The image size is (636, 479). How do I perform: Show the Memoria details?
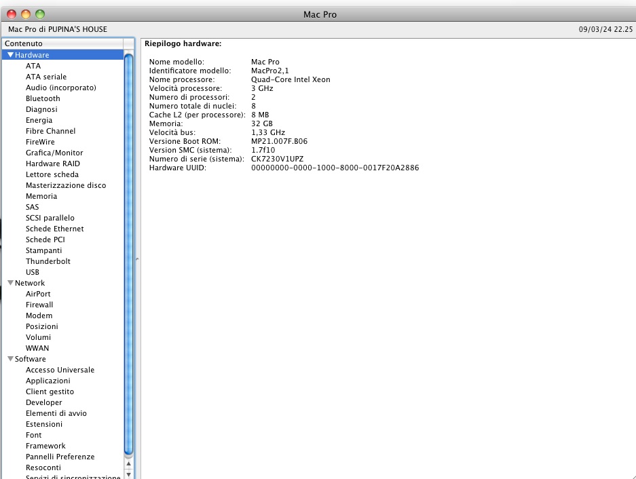[x=41, y=196]
